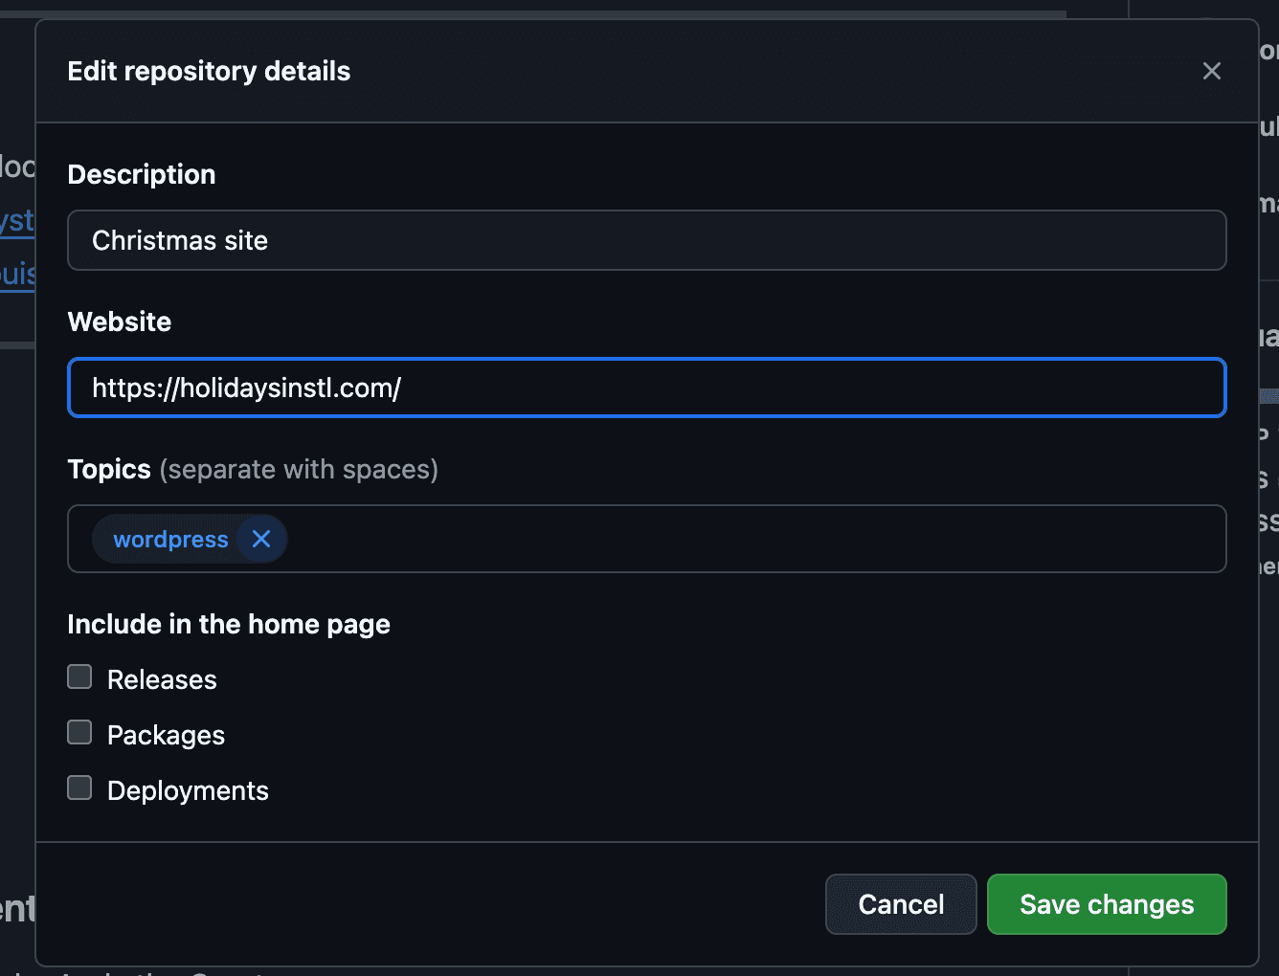Screen dimensions: 1279x976
Task: Select the text Christmas site
Action: coord(179,240)
